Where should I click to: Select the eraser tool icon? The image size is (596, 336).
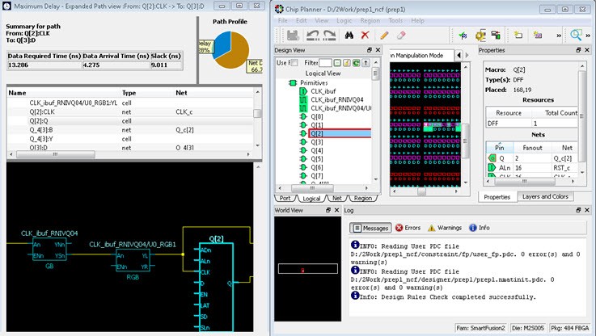coord(402,36)
